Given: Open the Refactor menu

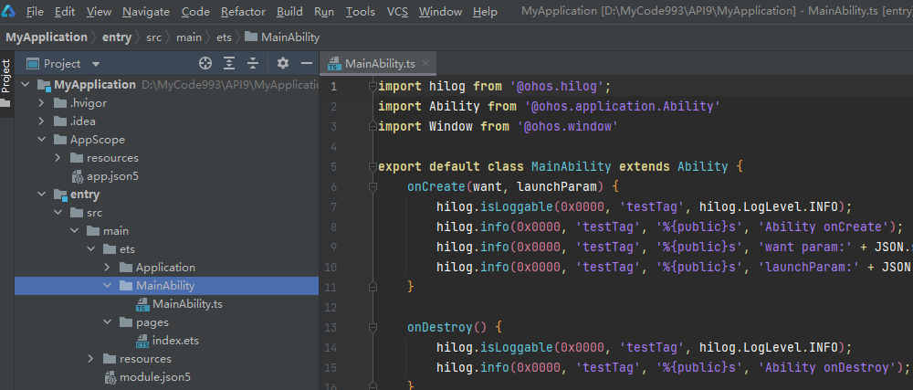Looking at the screenshot, I should tap(243, 12).
